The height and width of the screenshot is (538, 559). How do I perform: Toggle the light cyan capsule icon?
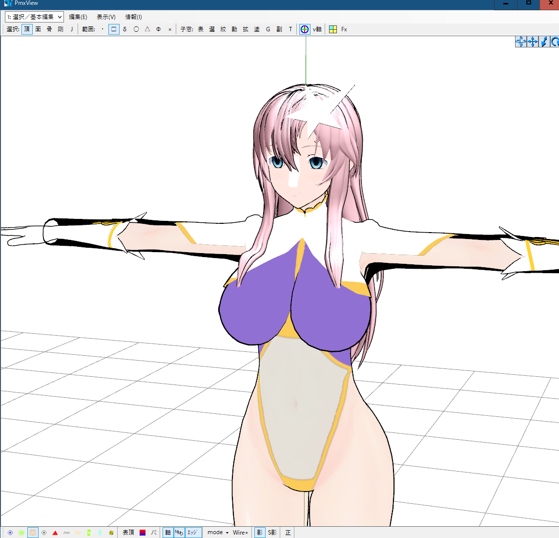coord(100,533)
